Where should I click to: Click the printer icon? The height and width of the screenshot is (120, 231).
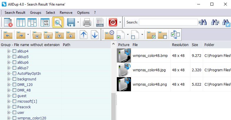(x=87, y=22)
